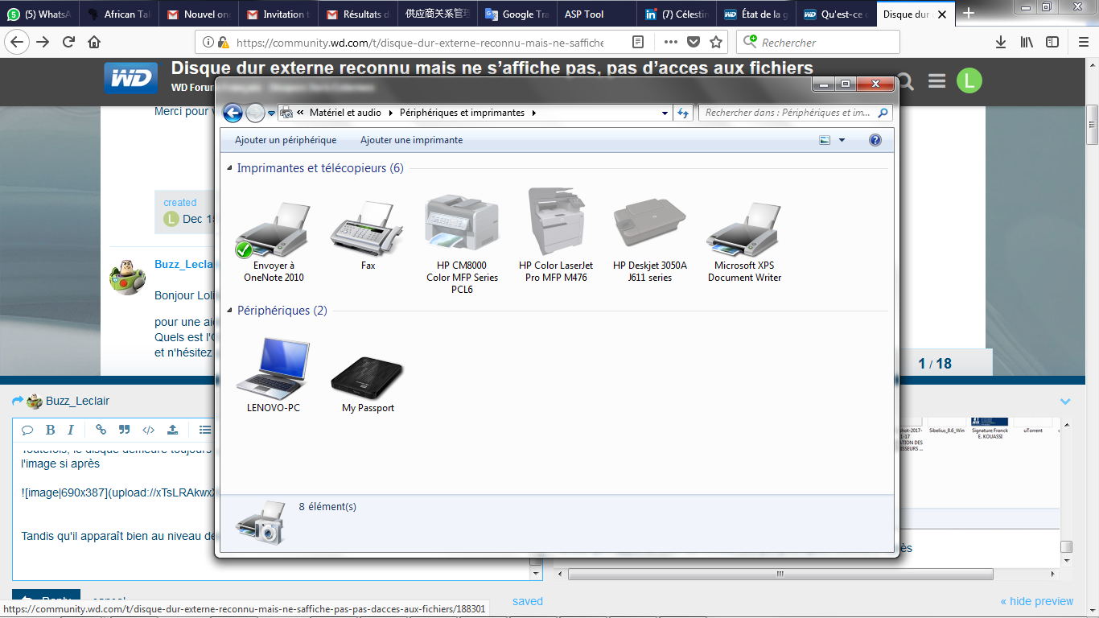1099x618 pixels.
Task: Open the My Passport device icon
Action: point(368,378)
